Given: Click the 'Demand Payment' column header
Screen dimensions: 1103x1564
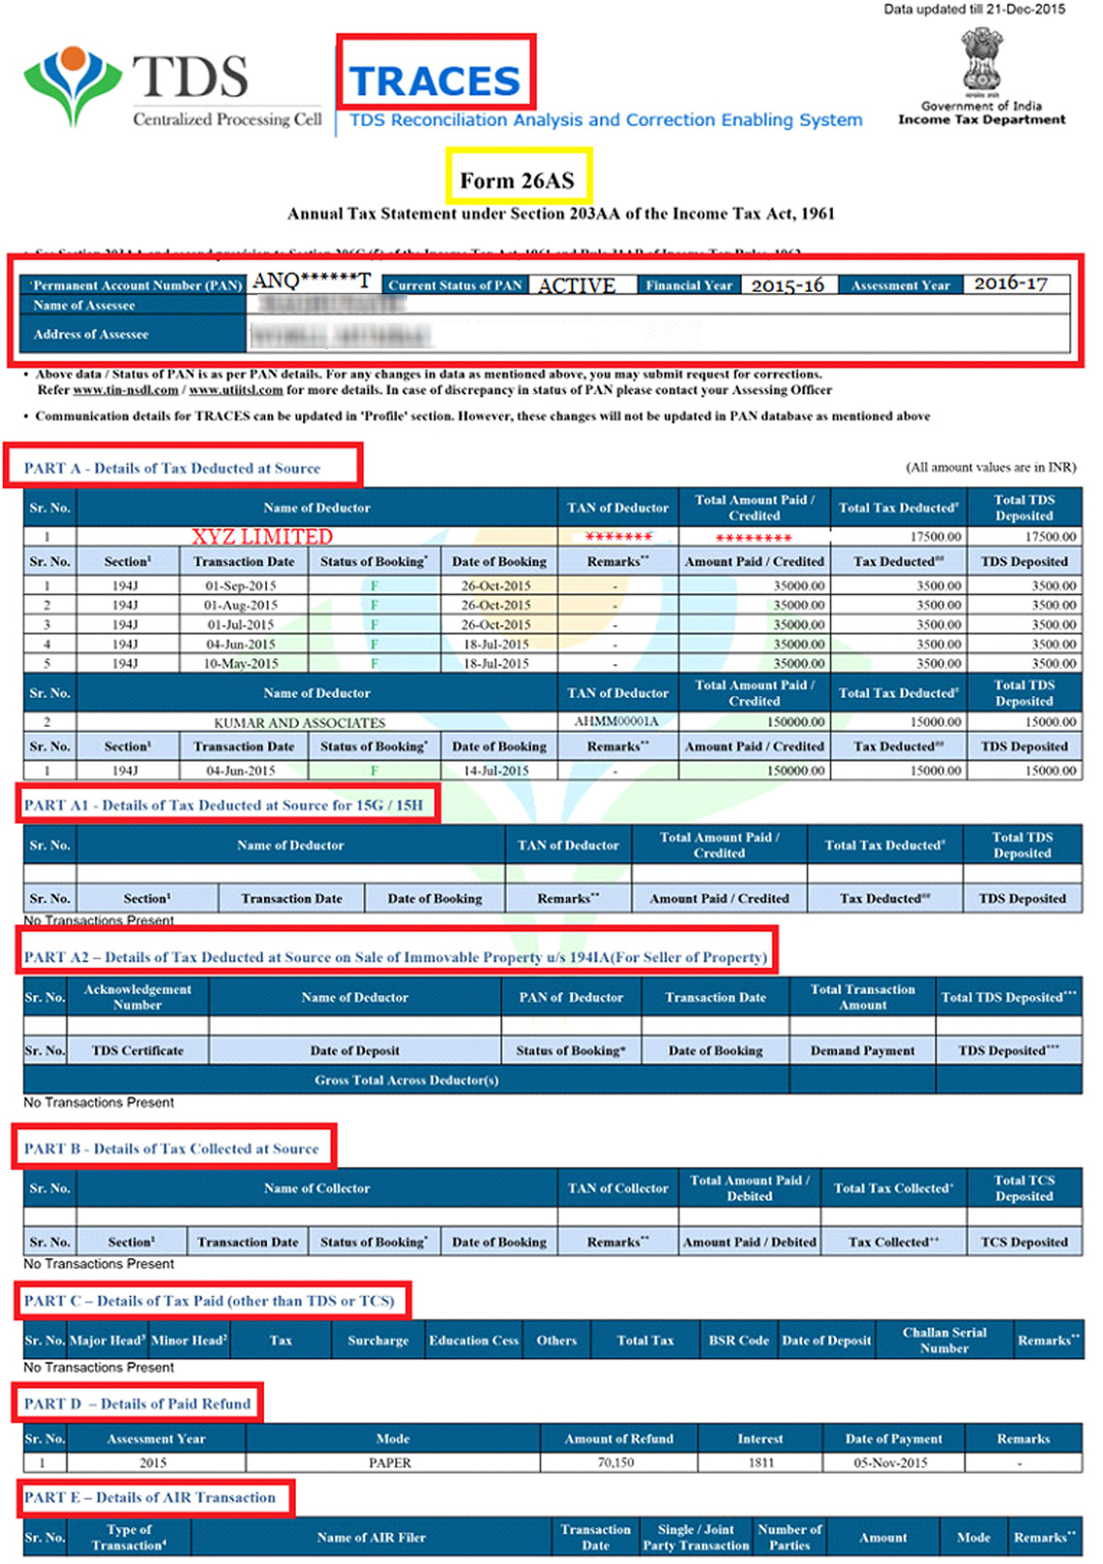Looking at the screenshot, I should [x=863, y=1050].
